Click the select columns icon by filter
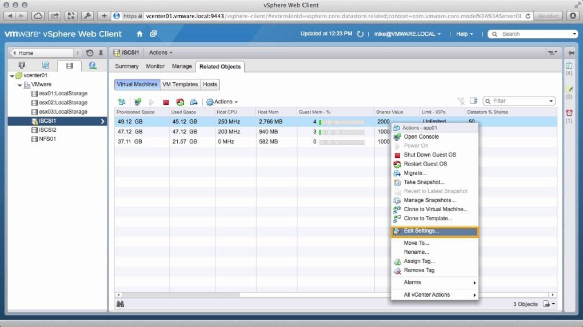Image resolution: width=583 pixels, height=327 pixels. pos(473,101)
